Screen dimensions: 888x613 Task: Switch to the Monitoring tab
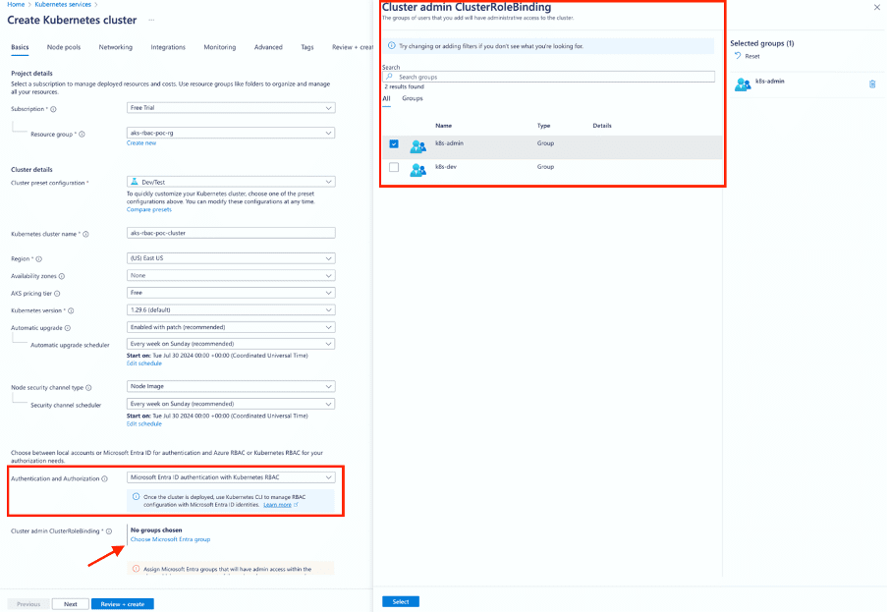220,47
